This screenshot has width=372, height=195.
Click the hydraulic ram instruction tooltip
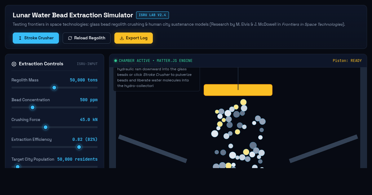click(x=157, y=79)
